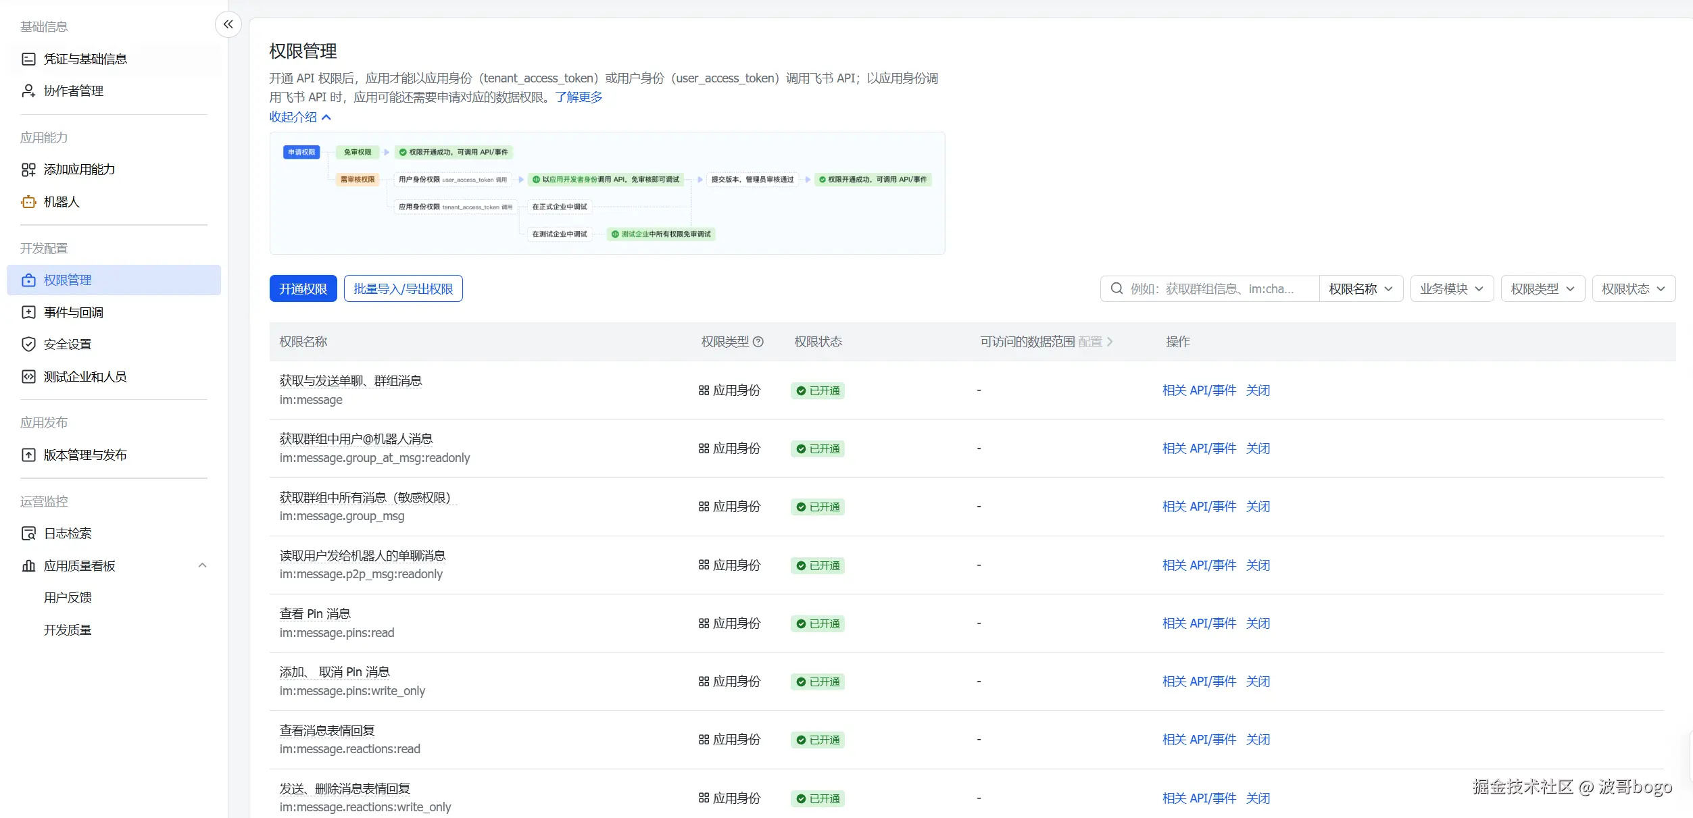The image size is (1693, 818).
Task: Click 已开通 status badge for im:message.reactions:read
Action: [818, 740]
